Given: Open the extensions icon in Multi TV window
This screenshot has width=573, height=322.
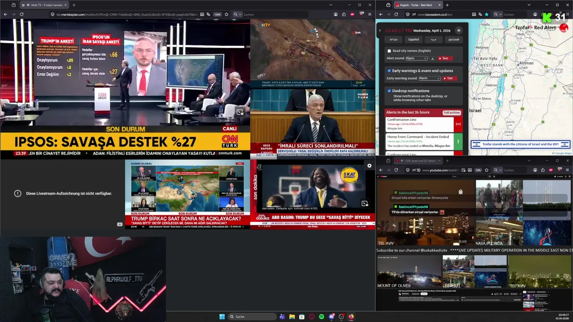Looking at the screenshot, I should (x=344, y=14).
